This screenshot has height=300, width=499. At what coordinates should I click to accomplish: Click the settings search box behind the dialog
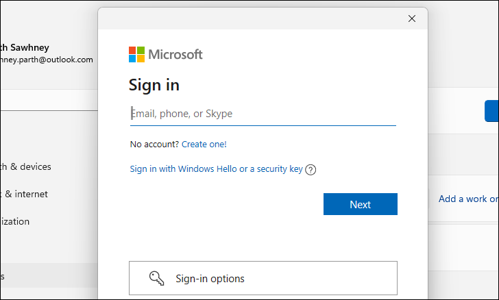[x=49, y=100]
